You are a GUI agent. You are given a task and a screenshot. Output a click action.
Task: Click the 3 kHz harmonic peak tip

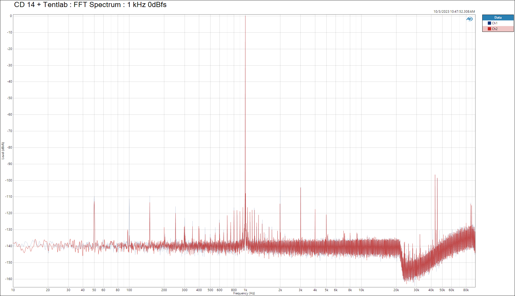[x=300, y=188]
